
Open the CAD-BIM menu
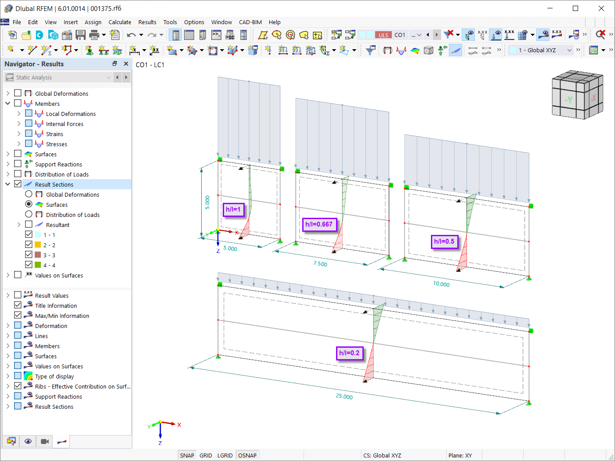250,22
